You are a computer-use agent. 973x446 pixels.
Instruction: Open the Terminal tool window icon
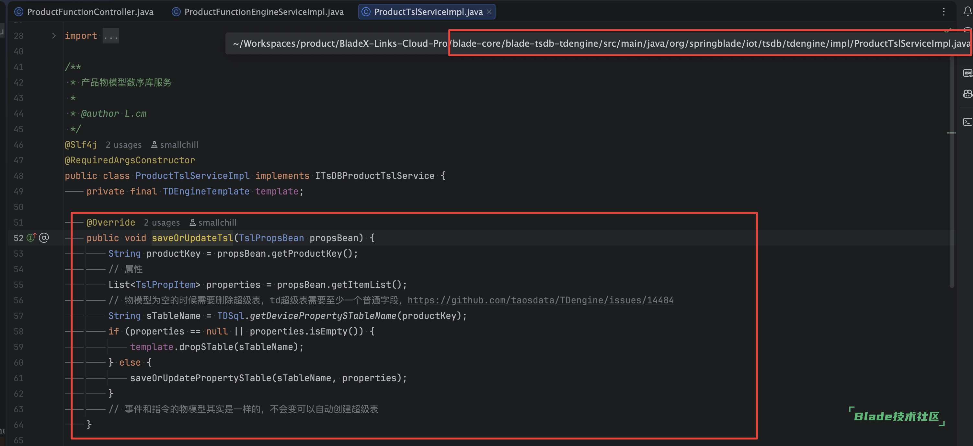(x=967, y=122)
